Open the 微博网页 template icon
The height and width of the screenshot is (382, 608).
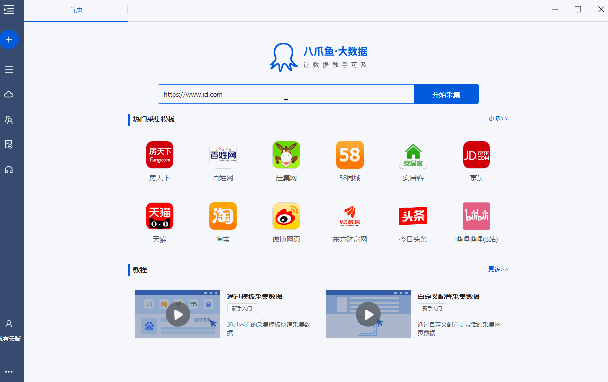click(286, 216)
